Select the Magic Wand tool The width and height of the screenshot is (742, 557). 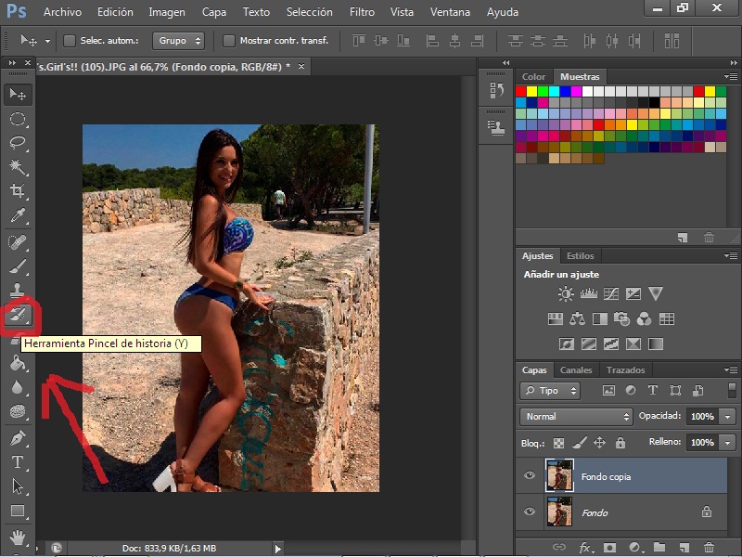(18, 167)
